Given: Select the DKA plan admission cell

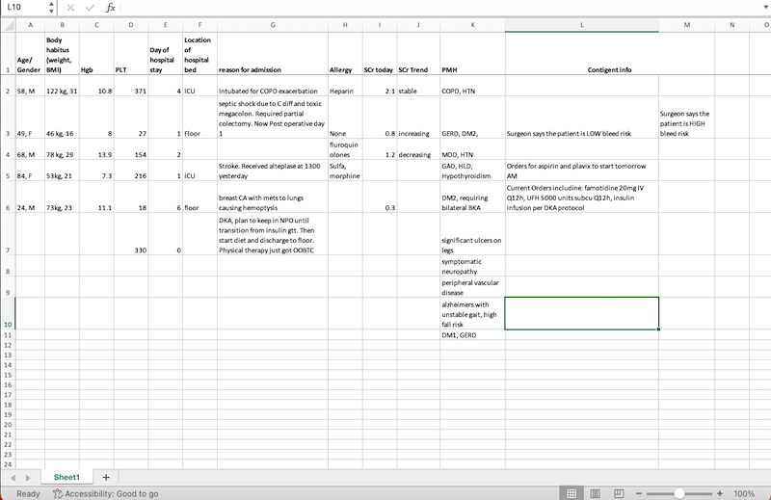Looking at the screenshot, I should 273,235.
